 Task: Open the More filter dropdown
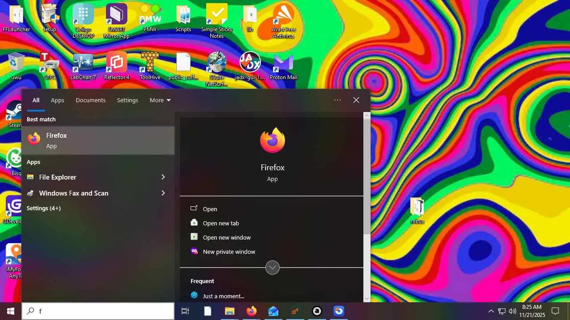[x=160, y=100]
